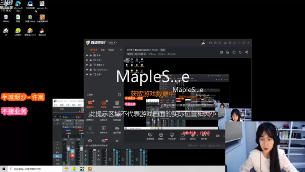Open the 弹幕助手 tool in toolbox
The image size is (305, 172).
point(90,104)
